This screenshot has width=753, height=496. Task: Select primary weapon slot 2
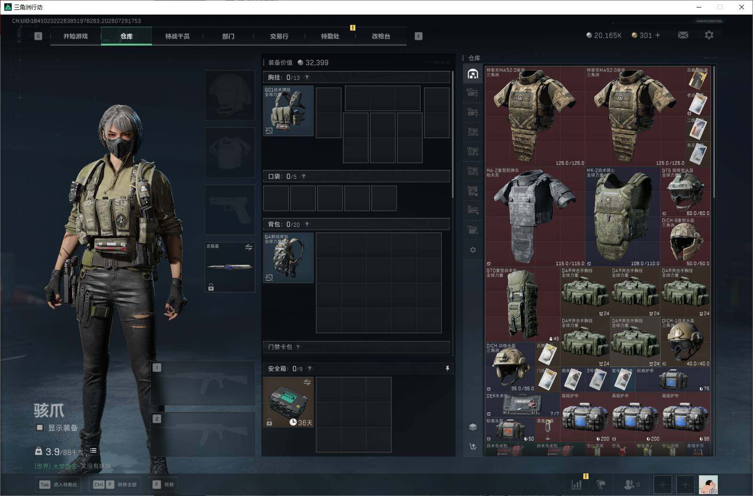[203, 434]
